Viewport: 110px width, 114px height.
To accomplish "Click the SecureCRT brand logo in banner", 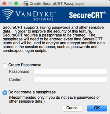I will pos(87,15).
